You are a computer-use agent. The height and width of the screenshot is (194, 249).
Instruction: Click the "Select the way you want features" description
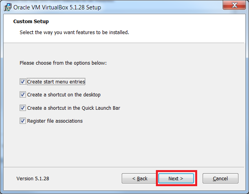pos(74,32)
